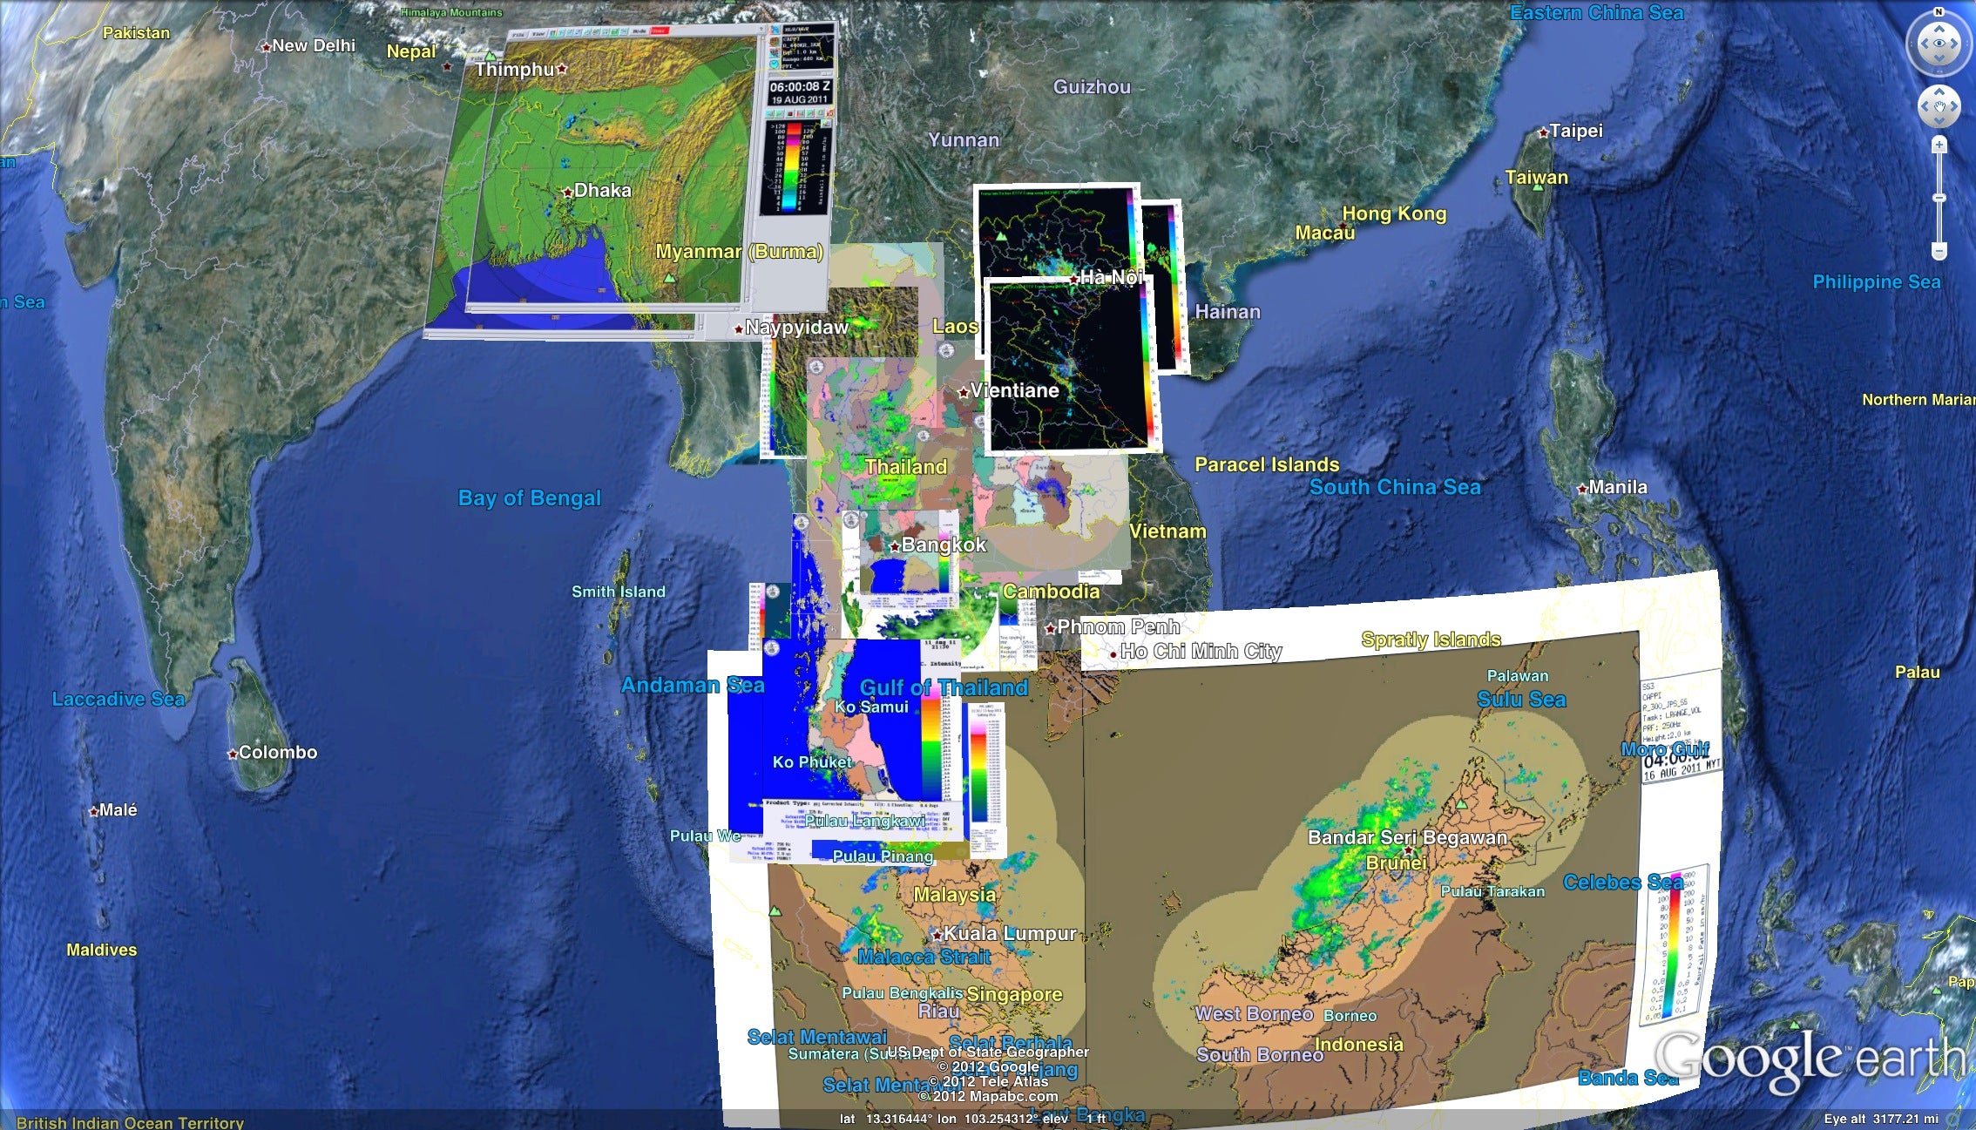This screenshot has width=1976, height=1130.
Task: Pan left using the Move joystick arrow
Action: (1924, 107)
